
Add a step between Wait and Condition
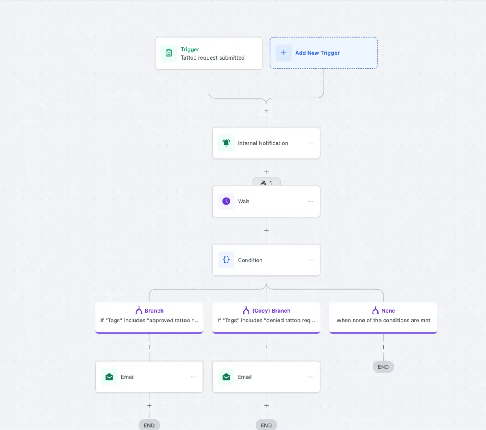(x=266, y=230)
